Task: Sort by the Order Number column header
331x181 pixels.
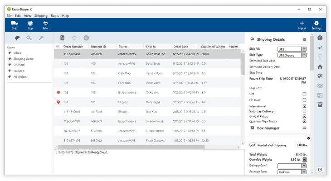Action: point(73,47)
